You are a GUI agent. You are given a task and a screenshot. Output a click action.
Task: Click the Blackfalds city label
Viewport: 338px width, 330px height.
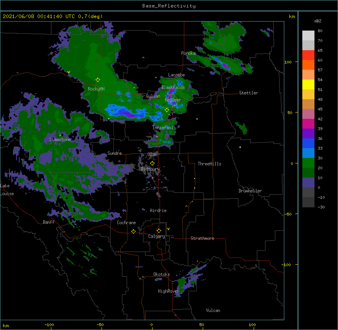[173, 87]
